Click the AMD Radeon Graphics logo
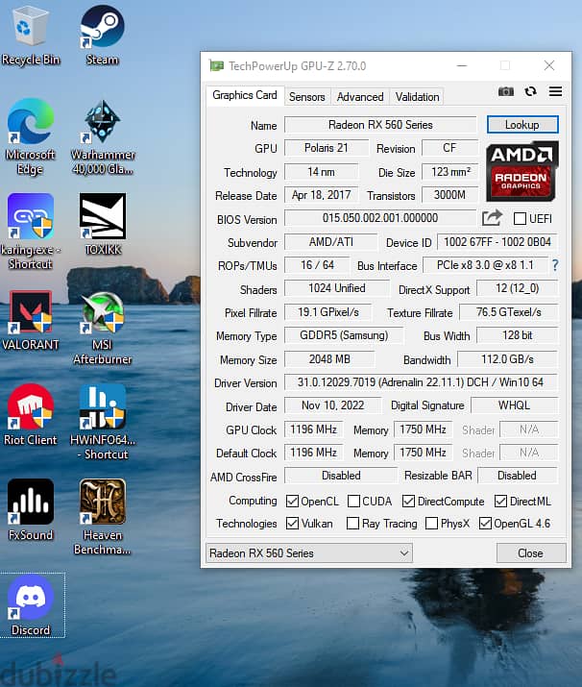Image resolution: width=582 pixels, height=687 pixels. (x=522, y=171)
